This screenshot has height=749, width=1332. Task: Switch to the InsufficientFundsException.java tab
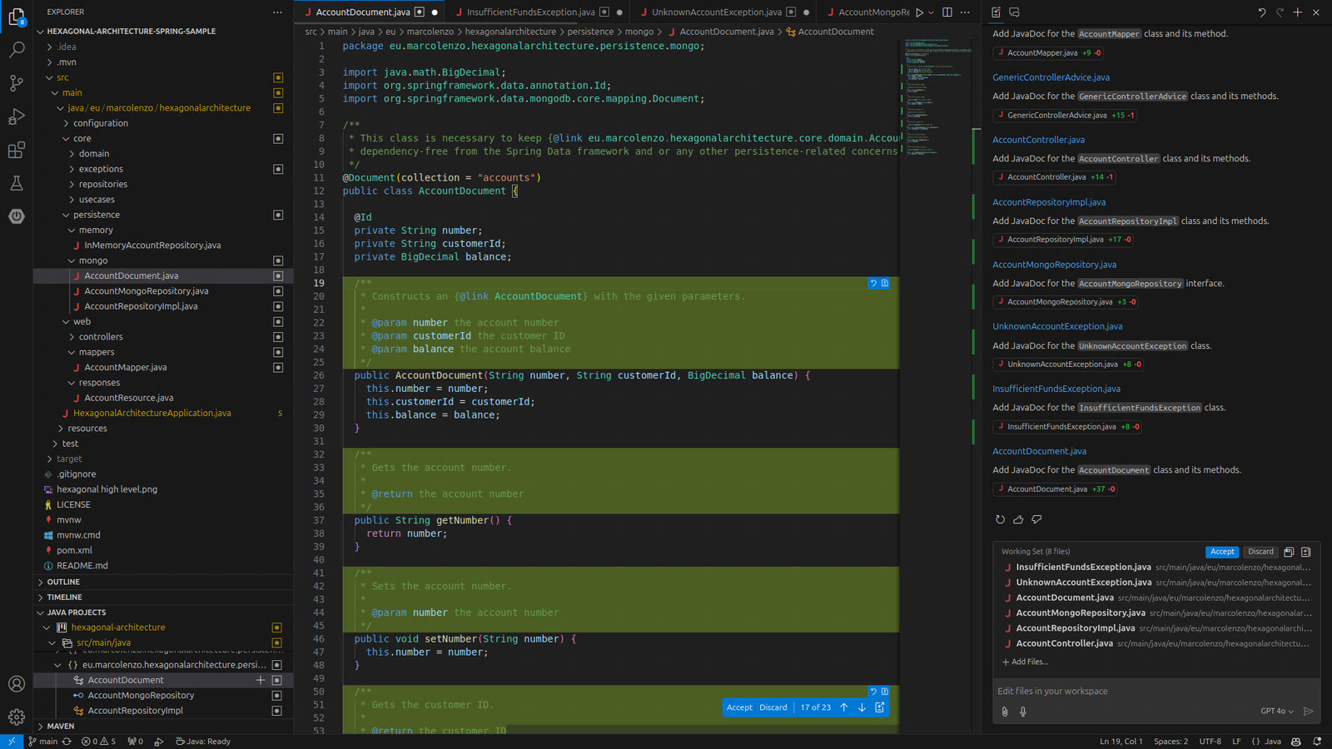[533, 12]
